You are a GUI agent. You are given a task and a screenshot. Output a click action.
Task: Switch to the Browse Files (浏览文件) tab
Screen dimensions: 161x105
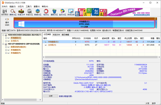pyautogui.click(x=56, y=35)
